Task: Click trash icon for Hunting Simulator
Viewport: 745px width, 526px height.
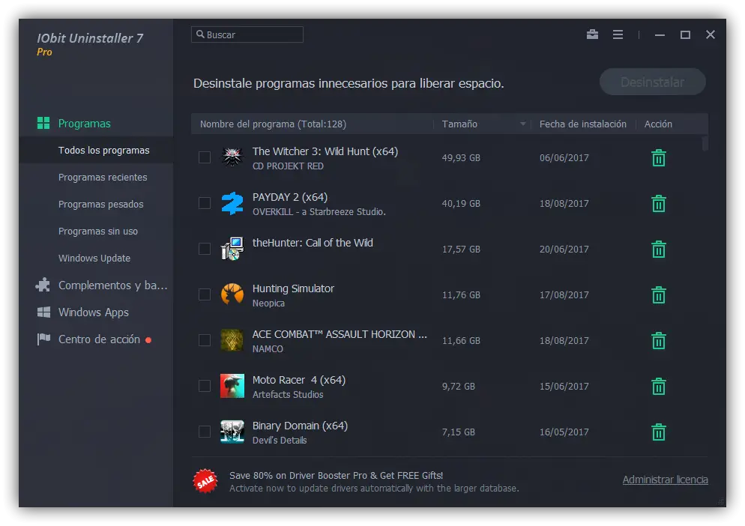Action: 658,294
